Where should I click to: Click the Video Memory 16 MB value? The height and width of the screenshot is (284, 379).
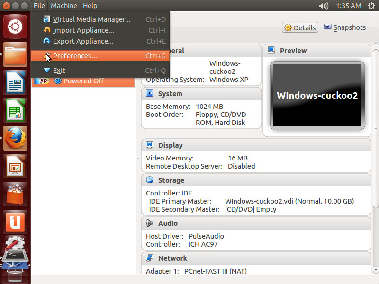[238, 158]
